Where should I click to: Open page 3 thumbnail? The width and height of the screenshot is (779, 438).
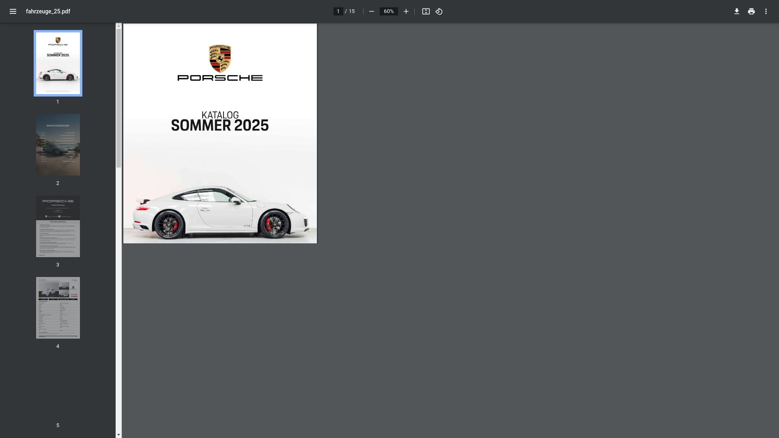[x=58, y=226]
